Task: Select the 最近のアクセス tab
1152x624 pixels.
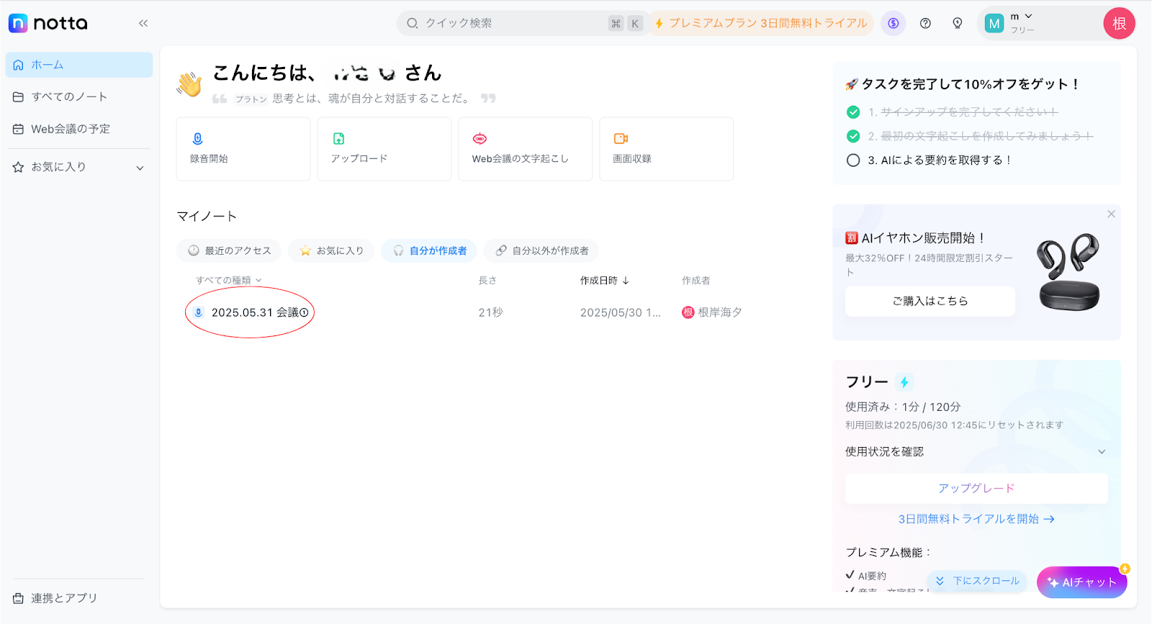Action: point(230,250)
